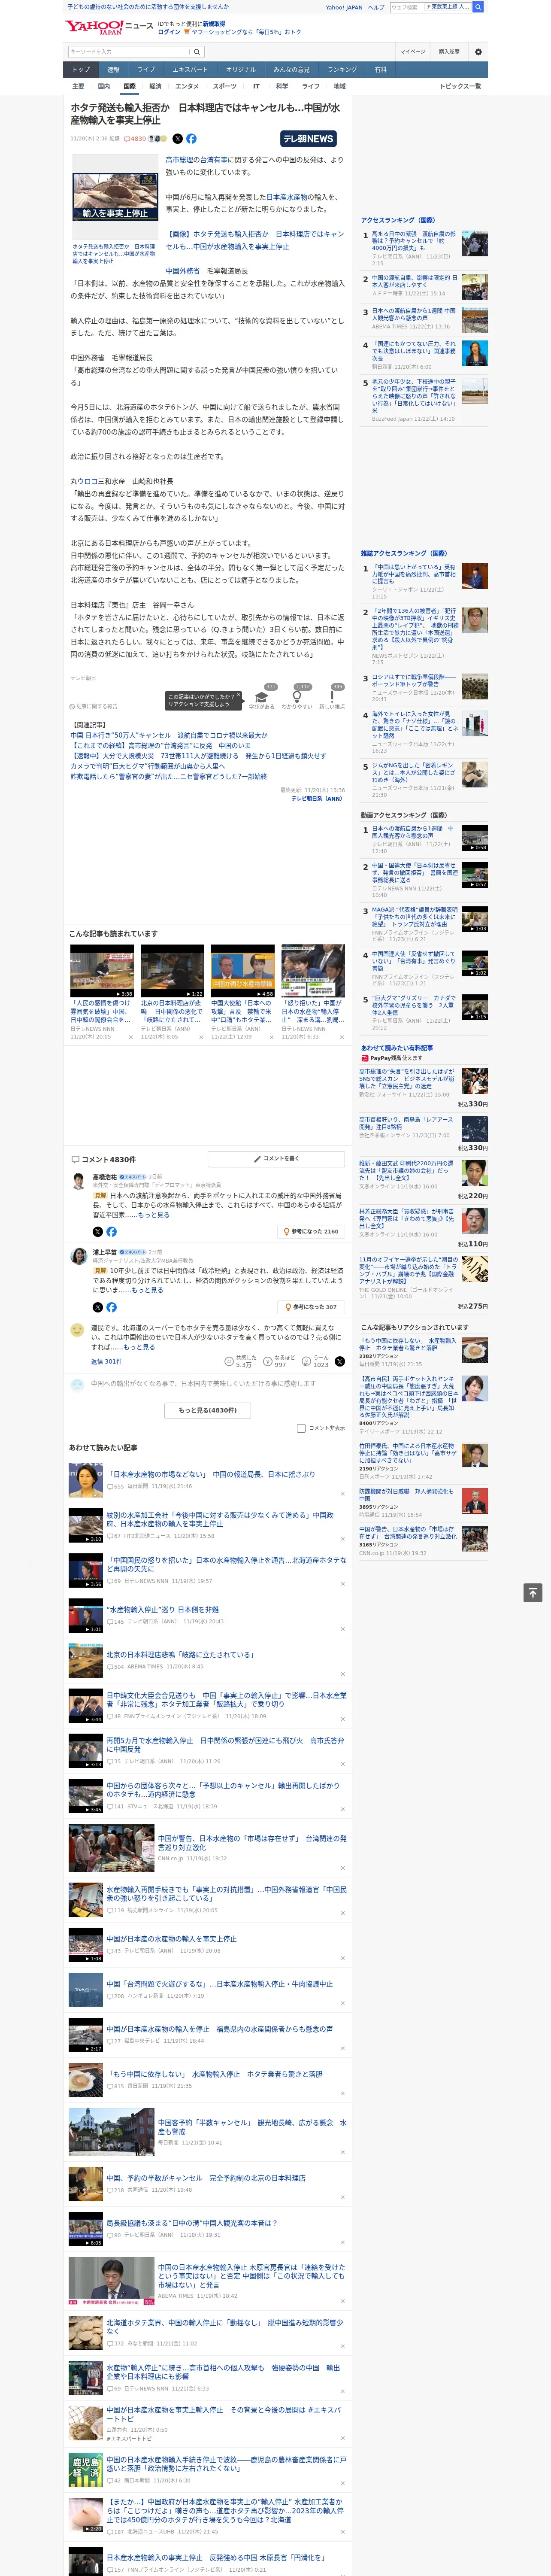Click the うーん 1023 reaction face
The image size is (551, 2576).
click(307, 1361)
